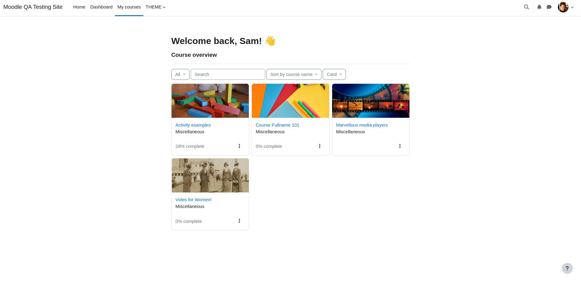This screenshot has width=581, height=282.
Task: Click the Moodle QA Testing Site title
Action: (x=33, y=7)
